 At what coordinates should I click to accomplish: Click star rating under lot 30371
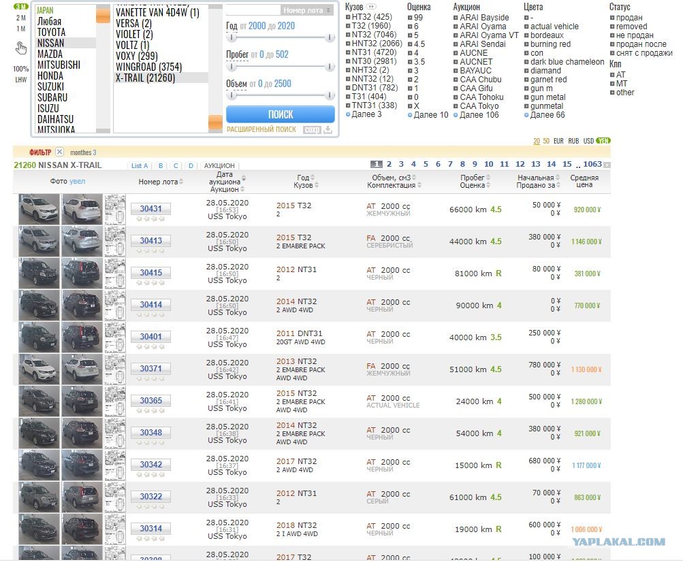[150, 379]
